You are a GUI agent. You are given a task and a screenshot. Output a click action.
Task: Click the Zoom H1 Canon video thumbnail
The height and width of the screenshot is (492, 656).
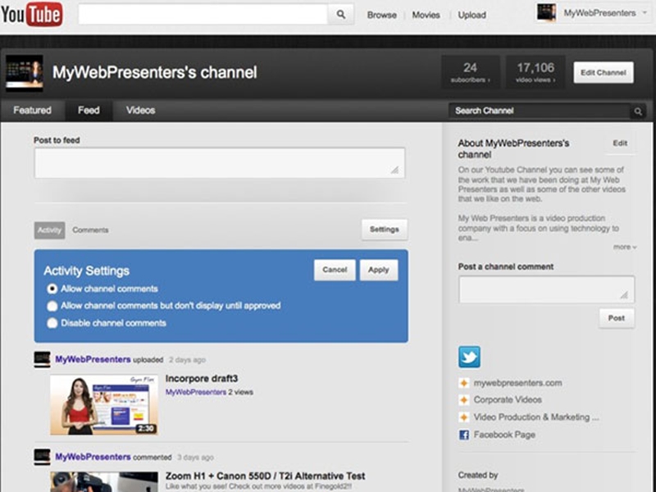coord(104,482)
